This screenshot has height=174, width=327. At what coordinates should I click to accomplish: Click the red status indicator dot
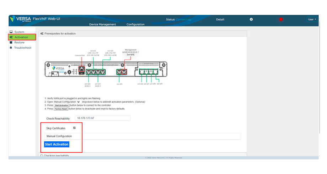[281, 20]
